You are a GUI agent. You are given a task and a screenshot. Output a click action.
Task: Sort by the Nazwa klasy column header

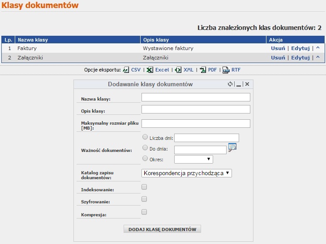pos(33,40)
